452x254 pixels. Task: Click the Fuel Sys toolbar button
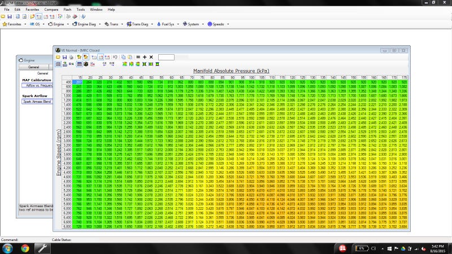click(x=166, y=24)
